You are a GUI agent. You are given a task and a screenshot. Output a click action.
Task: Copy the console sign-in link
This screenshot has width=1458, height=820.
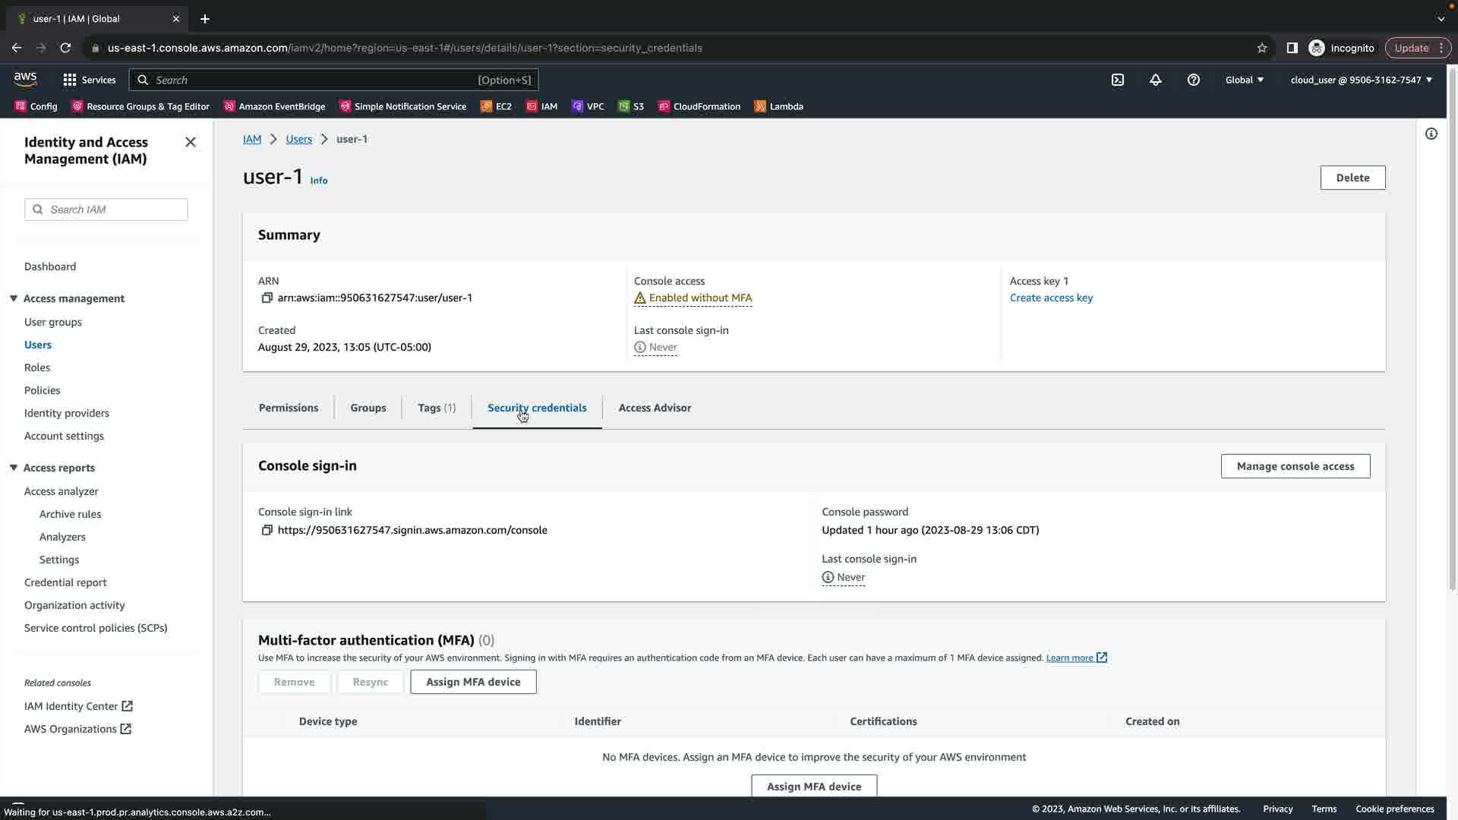[x=267, y=530]
